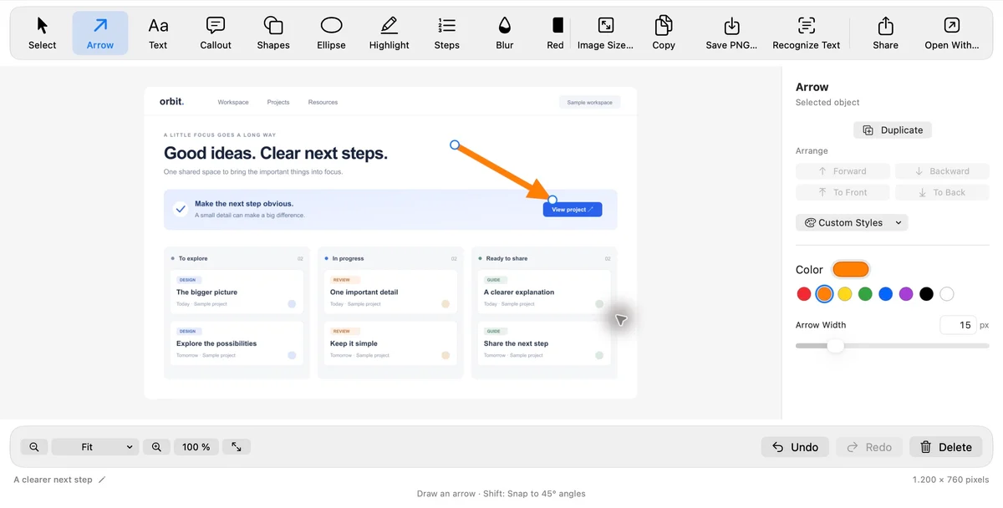
Task: Open the Shapes tool
Action: (x=273, y=33)
